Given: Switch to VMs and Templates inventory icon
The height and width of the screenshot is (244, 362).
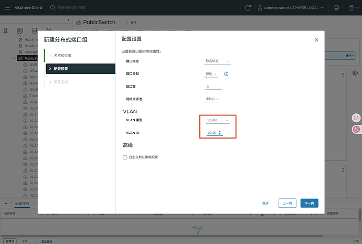Looking at the screenshot, I should [20, 31].
